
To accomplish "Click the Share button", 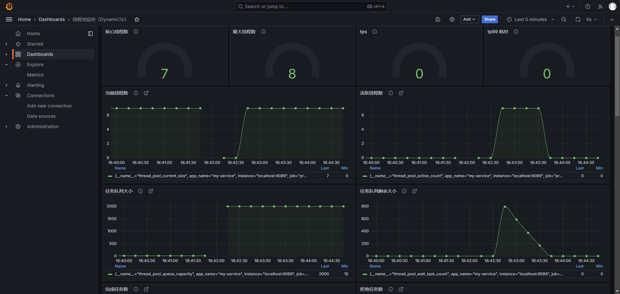I will coord(490,19).
